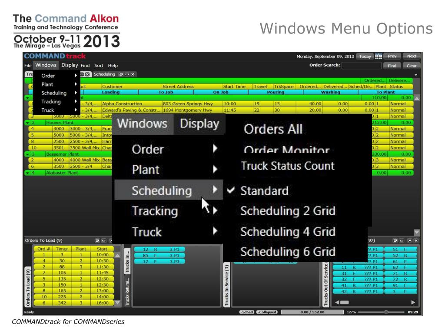Collapse the Hoover Plant group
The image size is (445, 334).
click(27, 123)
